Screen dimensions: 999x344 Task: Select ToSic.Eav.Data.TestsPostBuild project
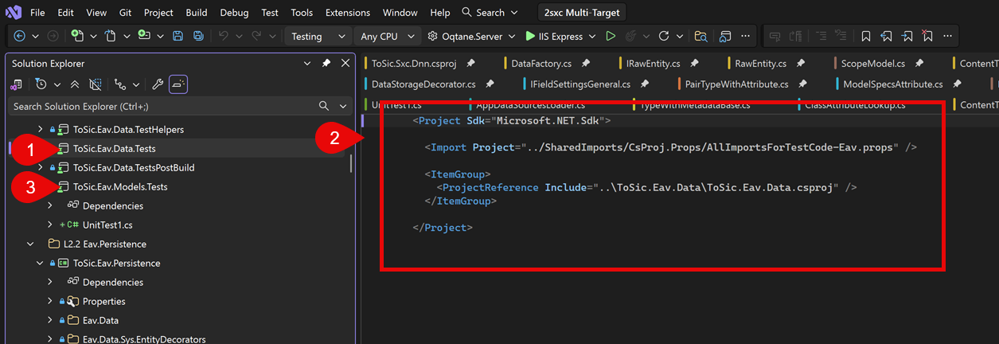click(x=134, y=167)
